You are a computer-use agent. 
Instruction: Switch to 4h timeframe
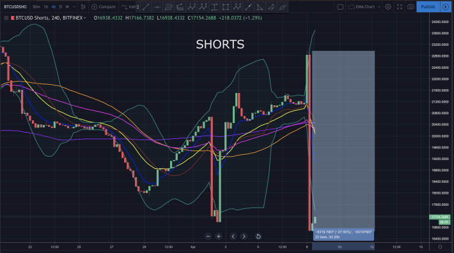(54, 6)
